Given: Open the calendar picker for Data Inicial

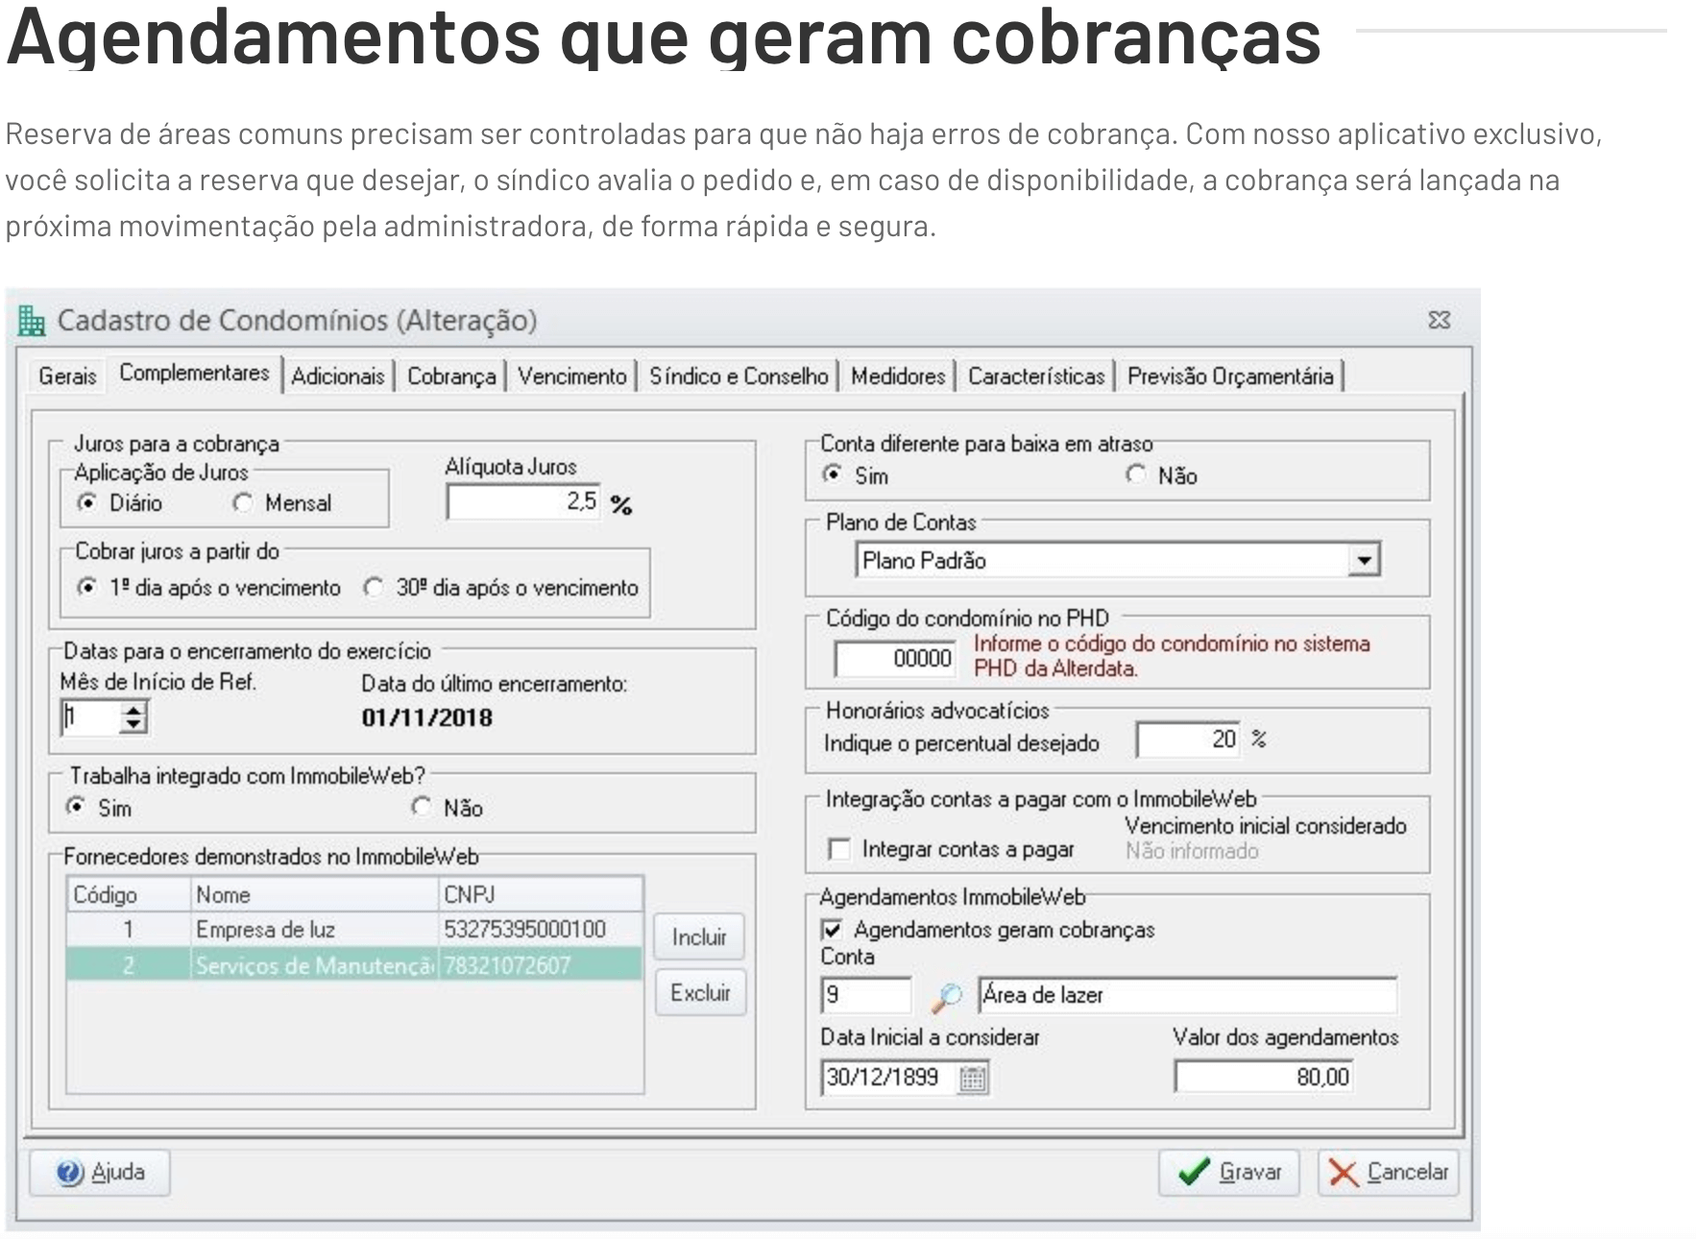Looking at the screenshot, I should (x=972, y=1079).
